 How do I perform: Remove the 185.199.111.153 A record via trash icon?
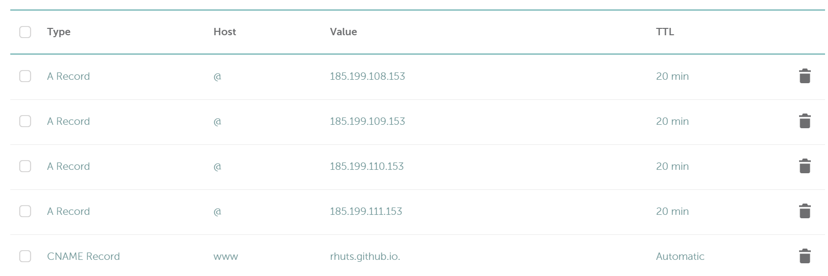point(804,211)
